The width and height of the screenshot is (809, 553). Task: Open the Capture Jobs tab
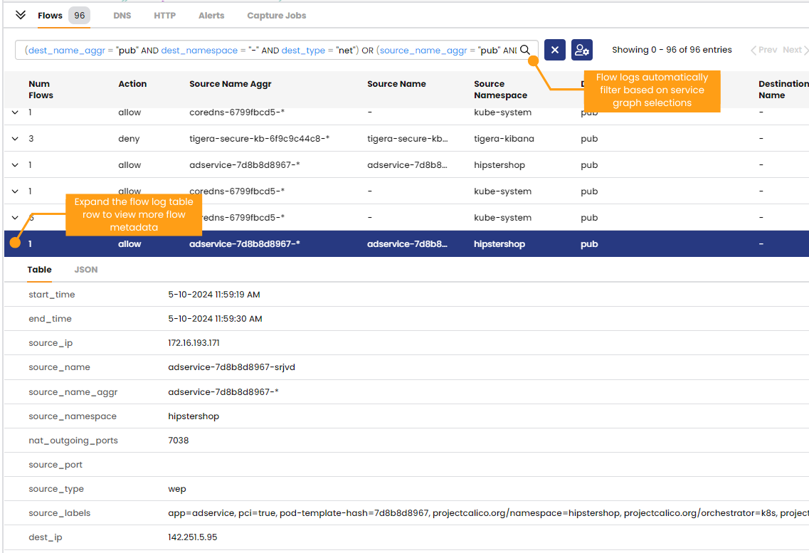click(276, 15)
